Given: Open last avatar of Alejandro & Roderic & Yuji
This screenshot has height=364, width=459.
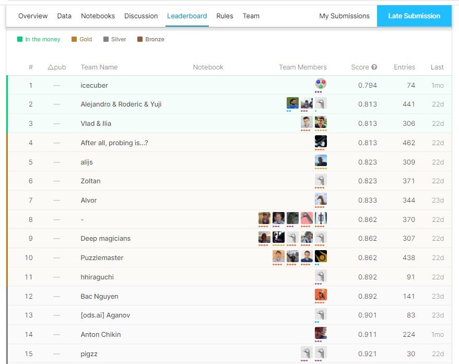Looking at the screenshot, I should coord(321,103).
